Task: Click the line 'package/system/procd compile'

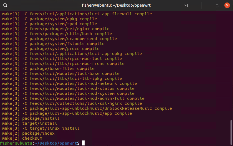Action: [51, 49]
